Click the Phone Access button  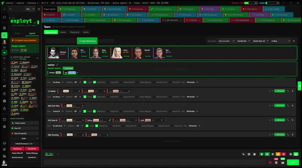coord(25,123)
